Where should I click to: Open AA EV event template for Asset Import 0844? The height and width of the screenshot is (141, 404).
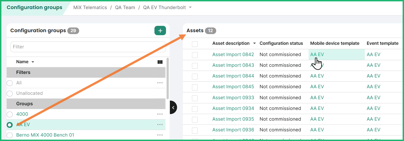[373, 76]
